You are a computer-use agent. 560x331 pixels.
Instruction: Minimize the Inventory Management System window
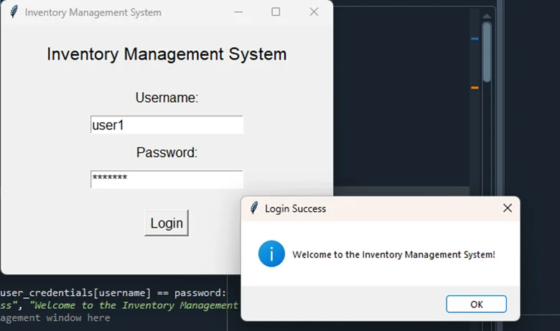tap(238, 12)
